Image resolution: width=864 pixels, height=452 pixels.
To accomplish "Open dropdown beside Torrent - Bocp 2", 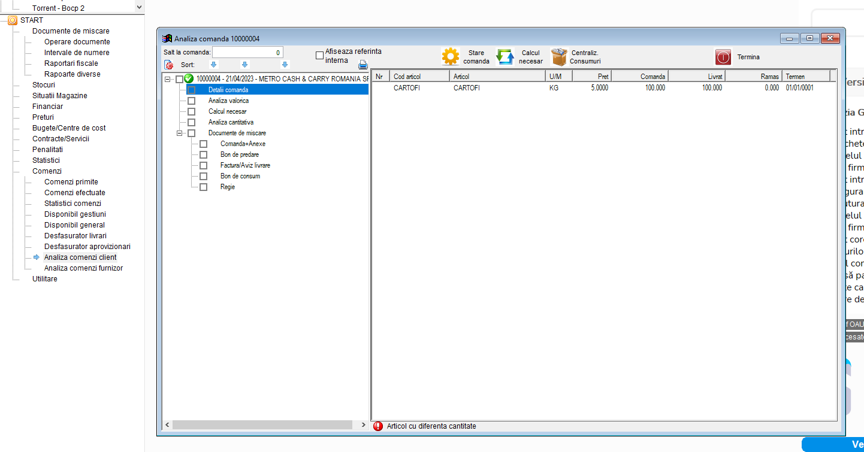I will pyautogui.click(x=139, y=7).
